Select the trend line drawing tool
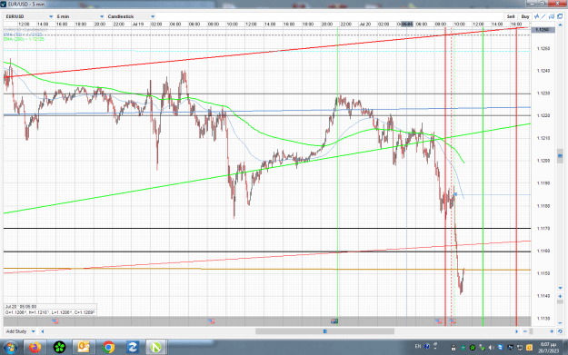Image resolution: width=568 pixels, height=355 pixels. 543,16
